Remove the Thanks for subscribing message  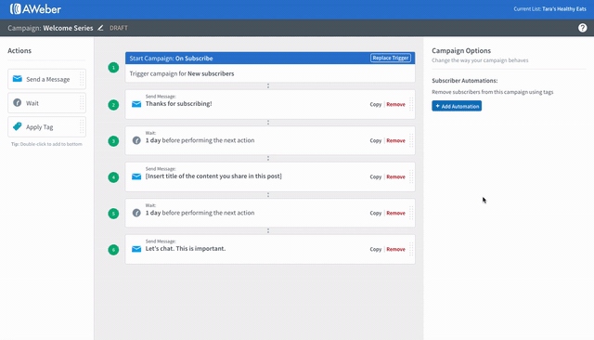tap(396, 104)
